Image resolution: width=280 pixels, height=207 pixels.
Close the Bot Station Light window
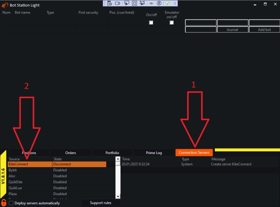click(x=275, y=4)
